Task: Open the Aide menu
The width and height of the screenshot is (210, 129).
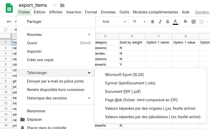Action: point(186,12)
